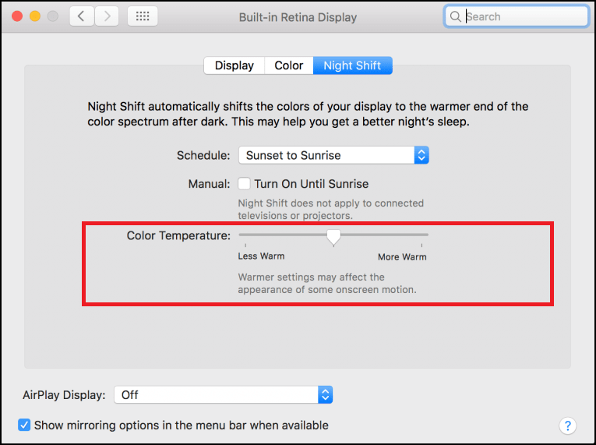This screenshot has height=445, width=596.
Task: Expand the AirPlay Display dropdown
Action: (224, 395)
